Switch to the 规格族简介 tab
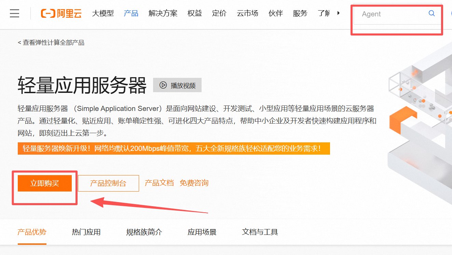Viewport: 452px width, 255px height. (x=144, y=232)
